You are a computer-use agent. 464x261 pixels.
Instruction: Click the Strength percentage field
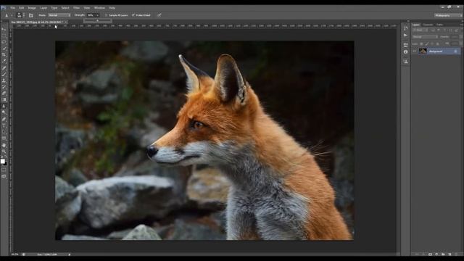(x=91, y=15)
